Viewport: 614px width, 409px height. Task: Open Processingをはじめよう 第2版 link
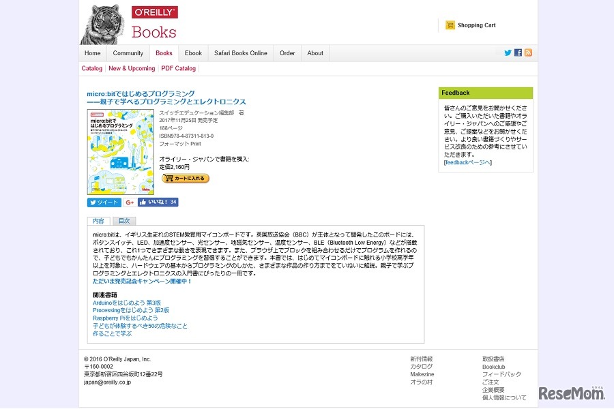131,310
